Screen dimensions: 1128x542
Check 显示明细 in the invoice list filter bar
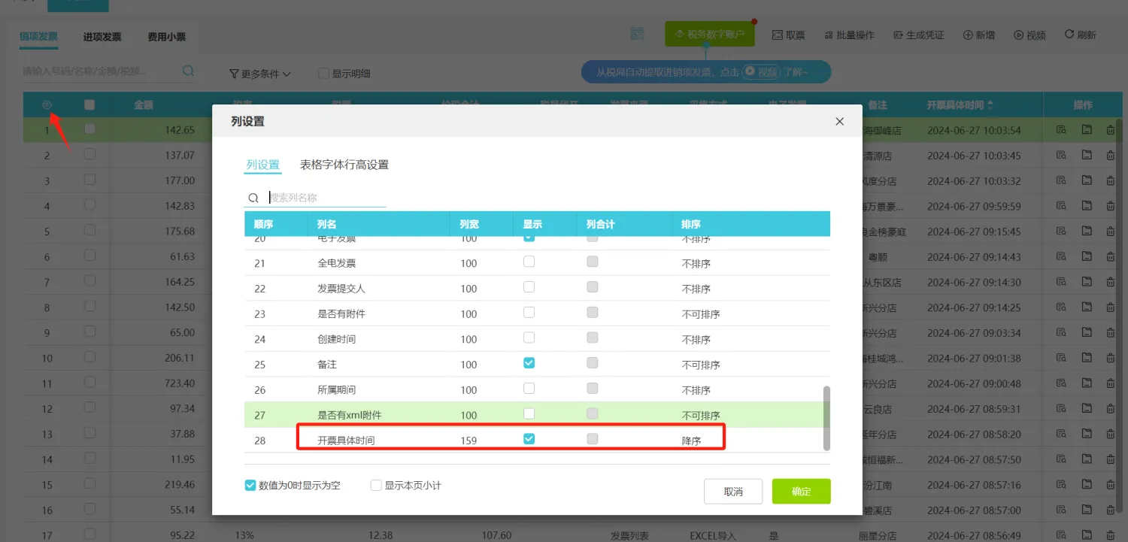point(323,74)
